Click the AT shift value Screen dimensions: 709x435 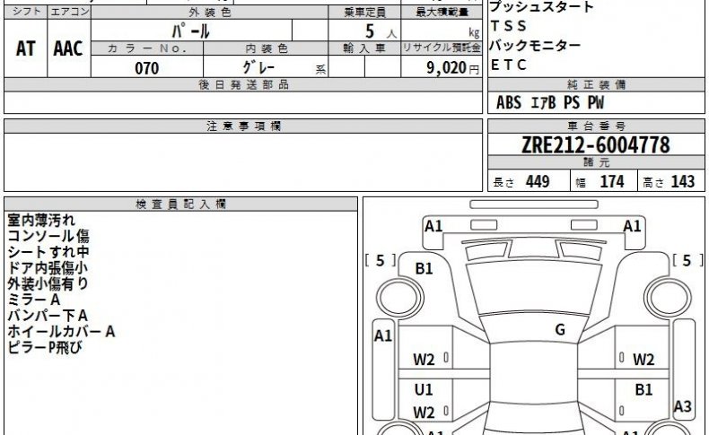25,48
